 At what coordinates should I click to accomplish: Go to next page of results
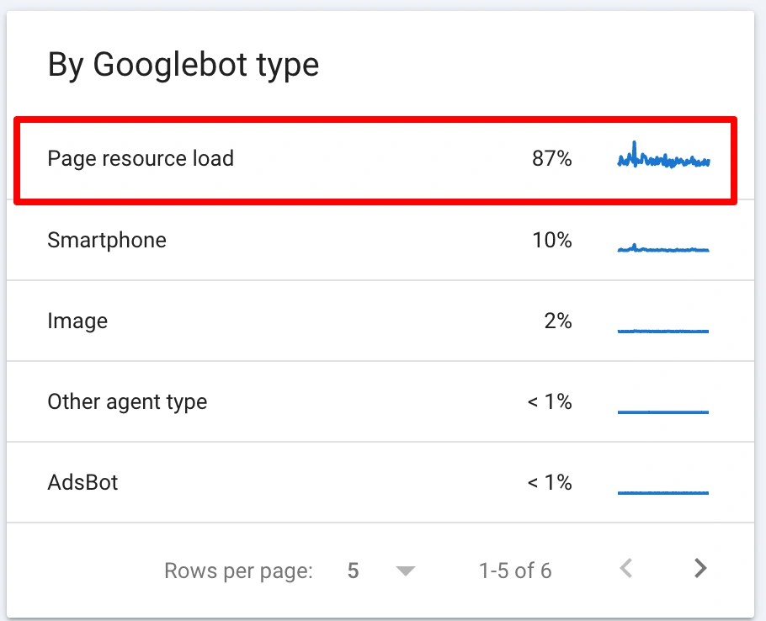point(700,569)
